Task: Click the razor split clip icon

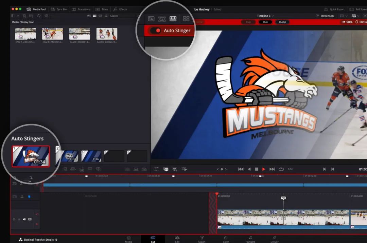Action: 22,197
